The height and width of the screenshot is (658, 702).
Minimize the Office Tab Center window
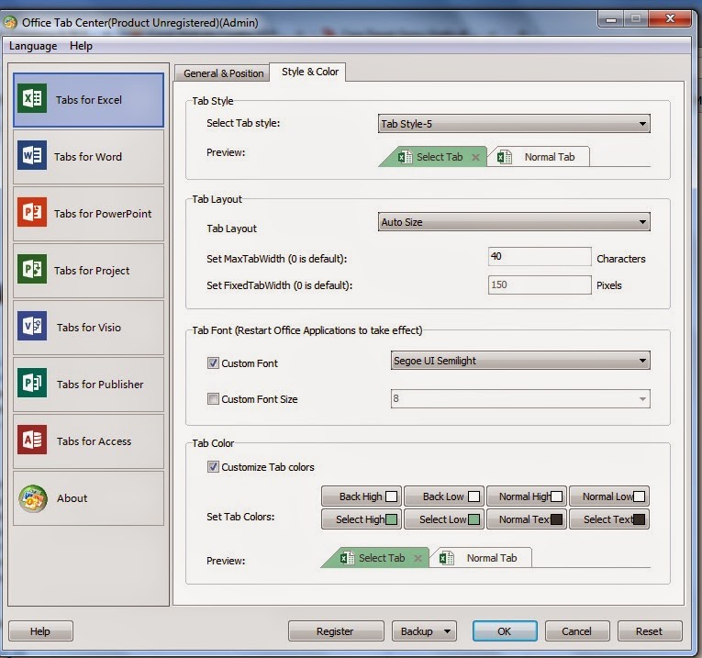click(x=611, y=19)
